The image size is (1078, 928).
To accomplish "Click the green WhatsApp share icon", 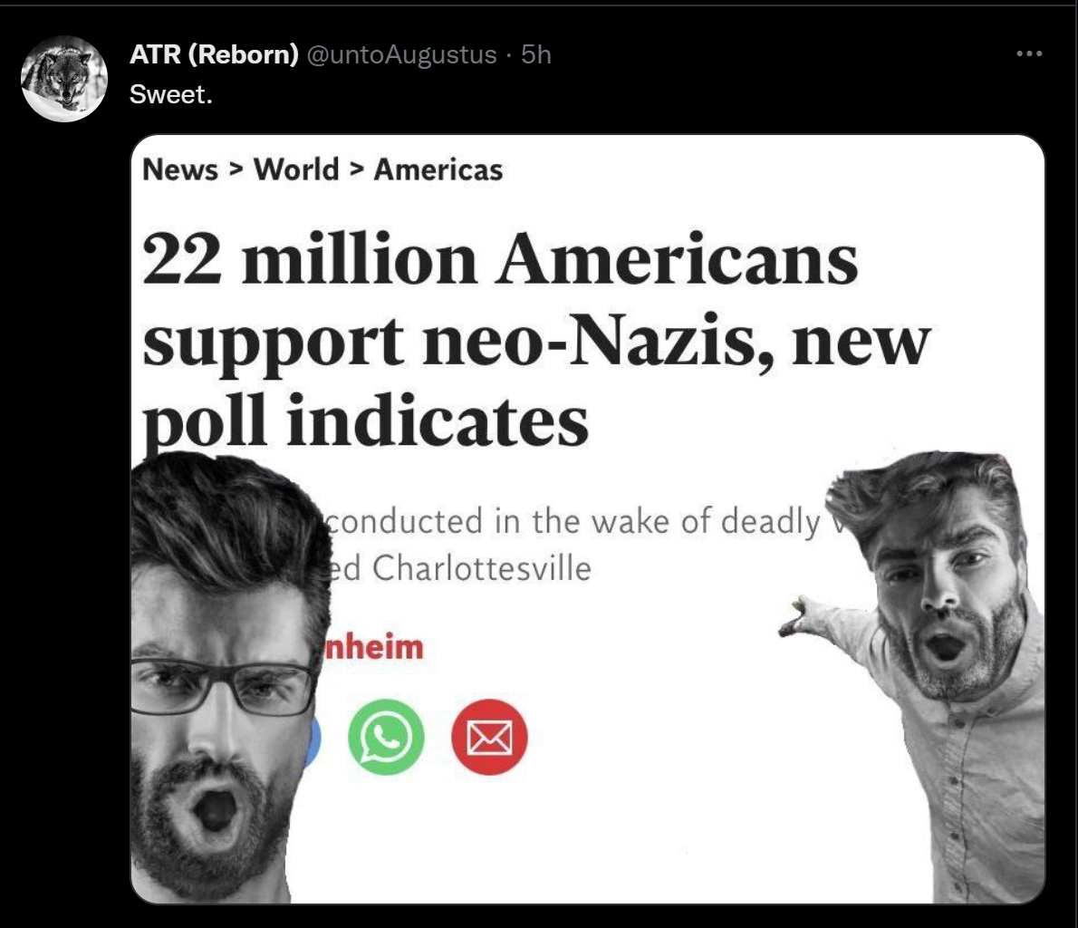I will tap(386, 737).
